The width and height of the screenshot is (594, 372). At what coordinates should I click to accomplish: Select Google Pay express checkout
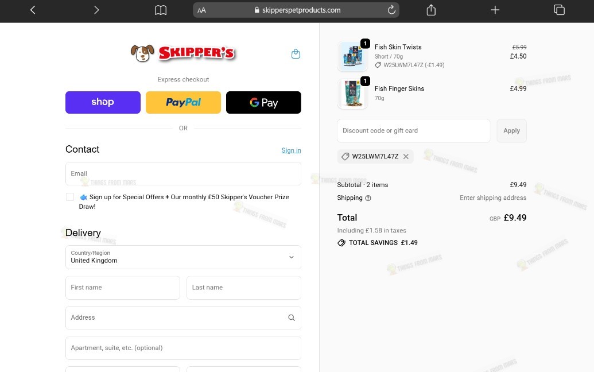(x=263, y=102)
